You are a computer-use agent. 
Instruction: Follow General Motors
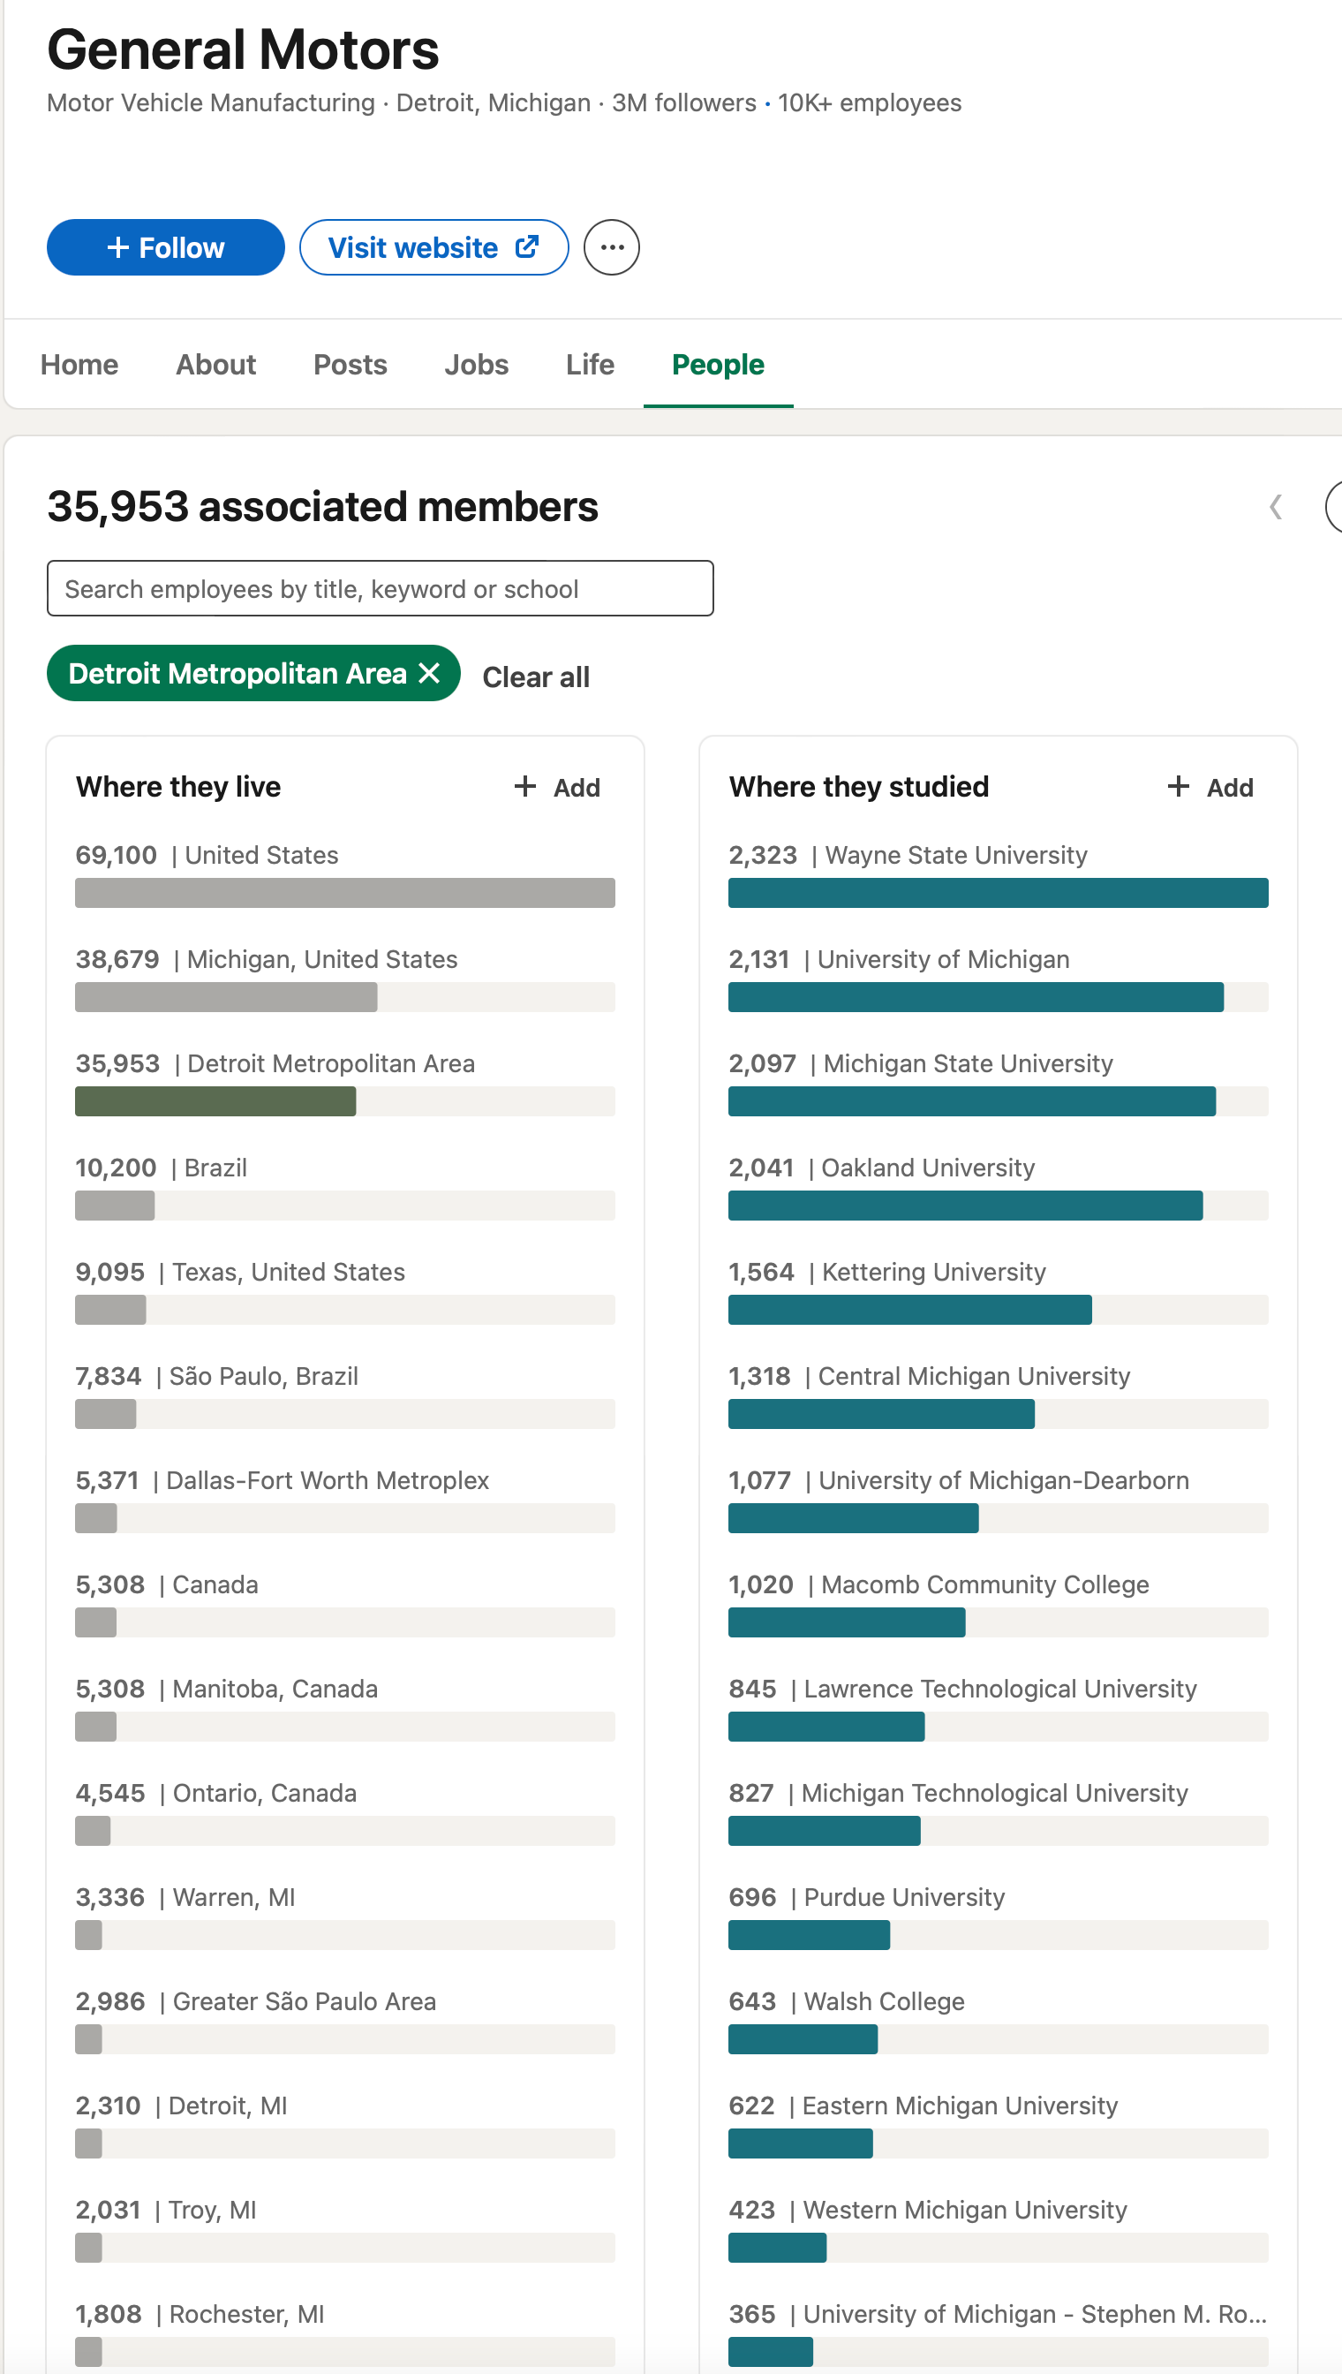click(x=166, y=247)
